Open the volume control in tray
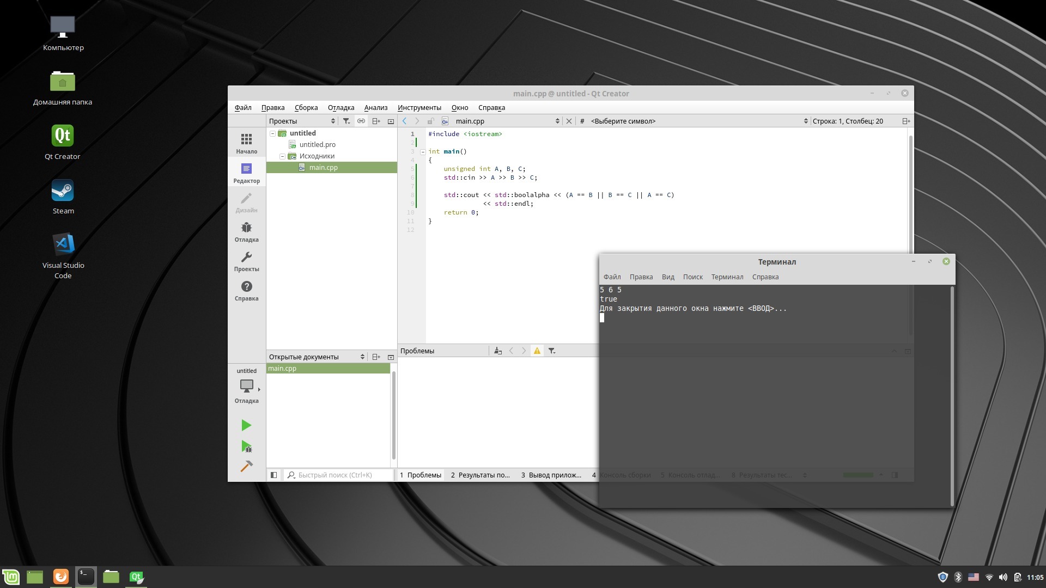The width and height of the screenshot is (1046, 588). [x=1003, y=577]
